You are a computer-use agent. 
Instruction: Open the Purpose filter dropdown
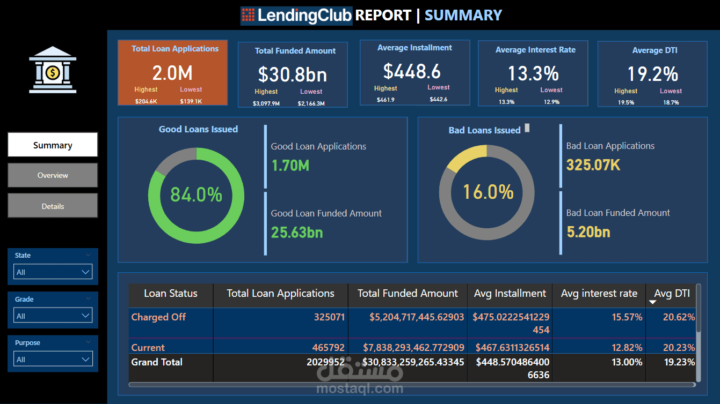pos(53,359)
